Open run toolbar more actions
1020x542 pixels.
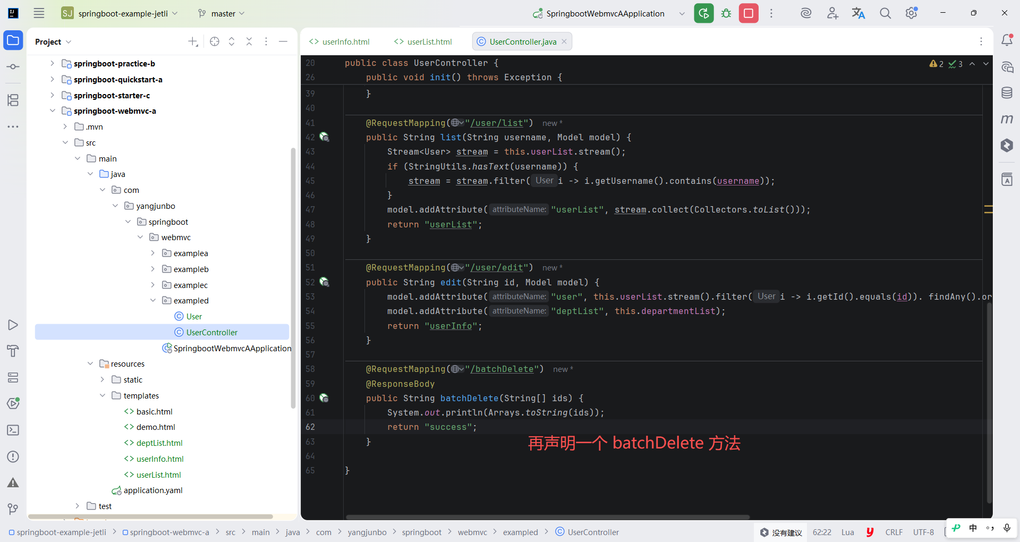tap(771, 13)
